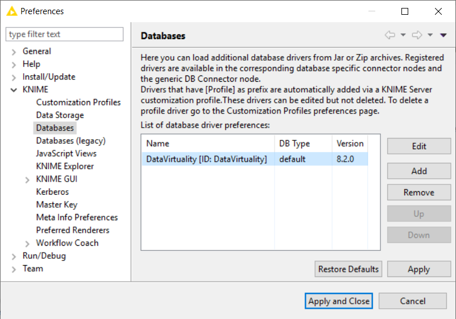The width and height of the screenshot is (456, 319).
Task: Cancel the Preferences dialog
Action: [413, 301]
